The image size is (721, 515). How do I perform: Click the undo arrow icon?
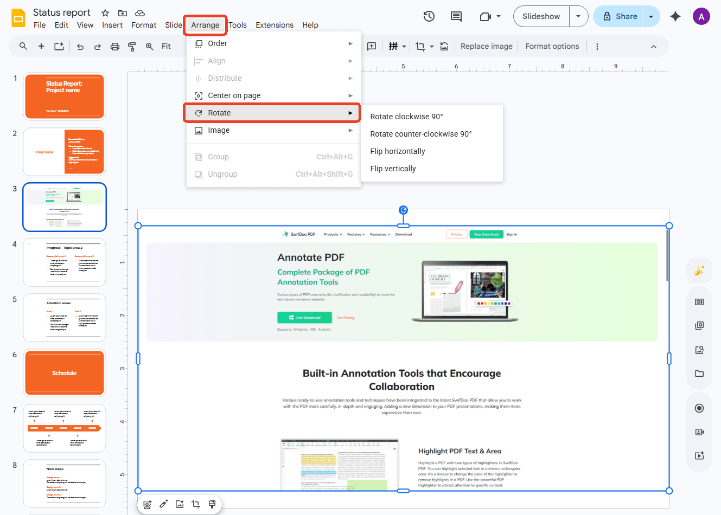[80, 47]
